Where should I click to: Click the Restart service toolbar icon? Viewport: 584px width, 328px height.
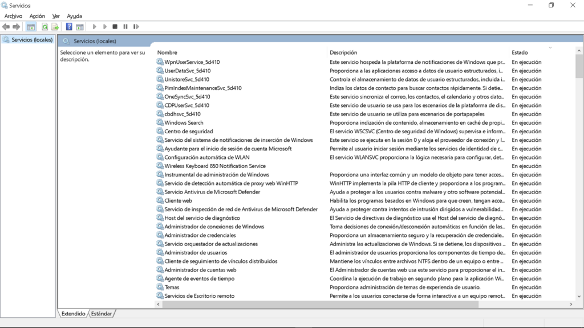pyautogui.click(x=136, y=27)
